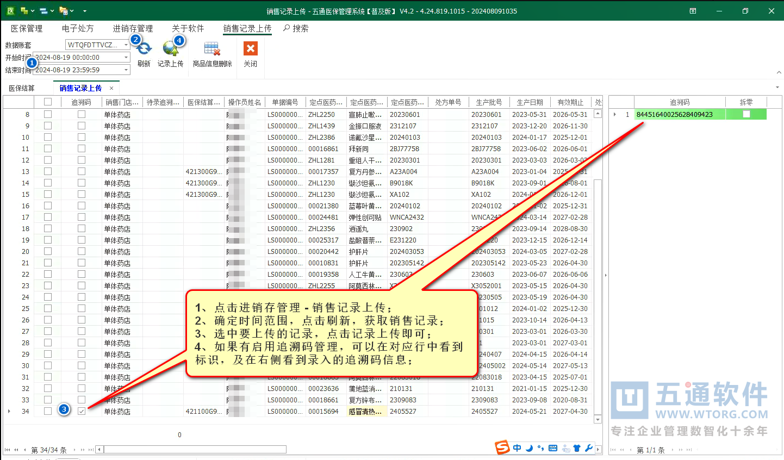Screen dimensions: 784x460
Task: Click the orange 关闭 close icon in ribbon
Action: pyautogui.click(x=250, y=48)
